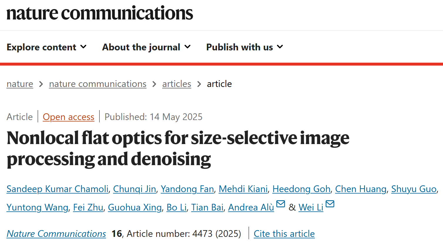The width and height of the screenshot is (443, 248).
Task: Open the Guohua Xing author link
Action: (135, 208)
